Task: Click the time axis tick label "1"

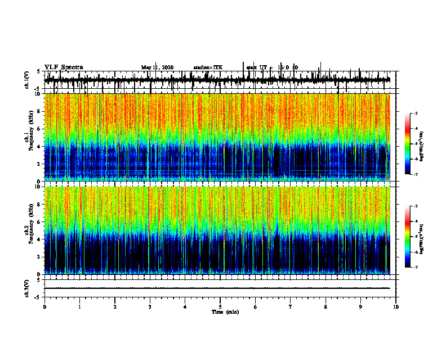Action: pyautogui.click(x=79, y=307)
